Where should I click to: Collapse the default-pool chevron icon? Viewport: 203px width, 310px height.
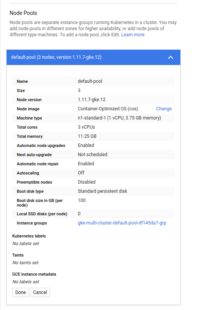tap(171, 58)
